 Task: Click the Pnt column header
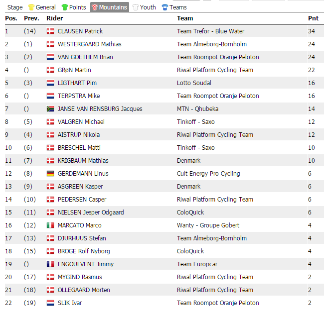point(313,18)
